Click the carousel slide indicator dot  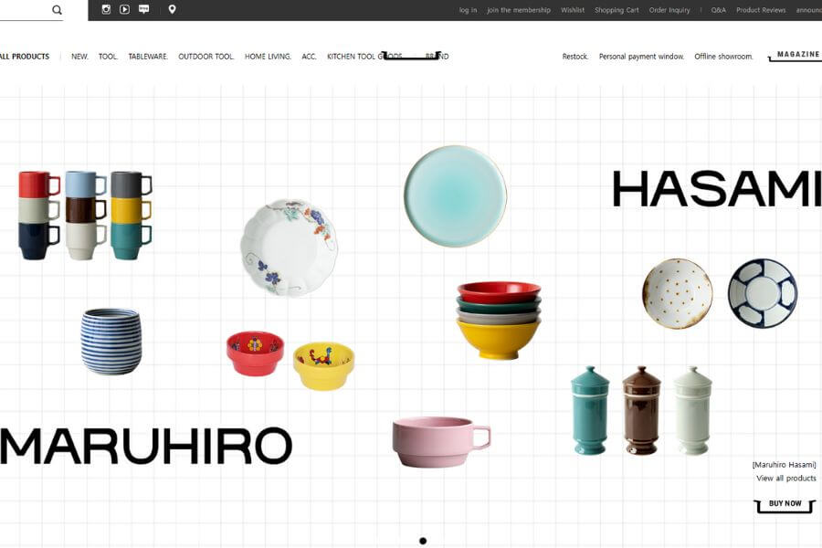[x=423, y=541]
